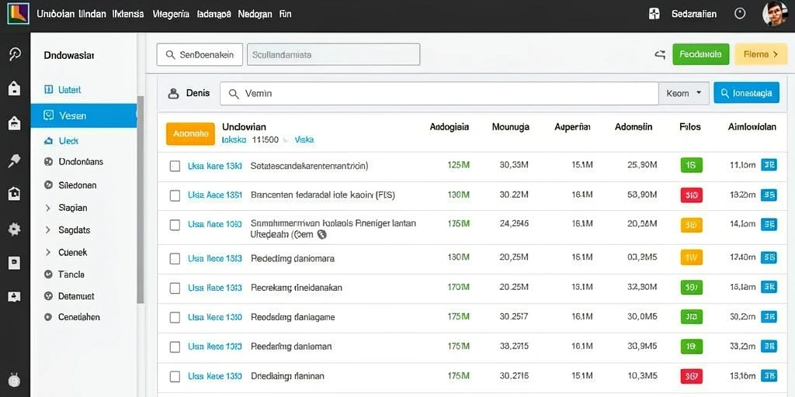Open the Keom dropdown

click(x=683, y=93)
